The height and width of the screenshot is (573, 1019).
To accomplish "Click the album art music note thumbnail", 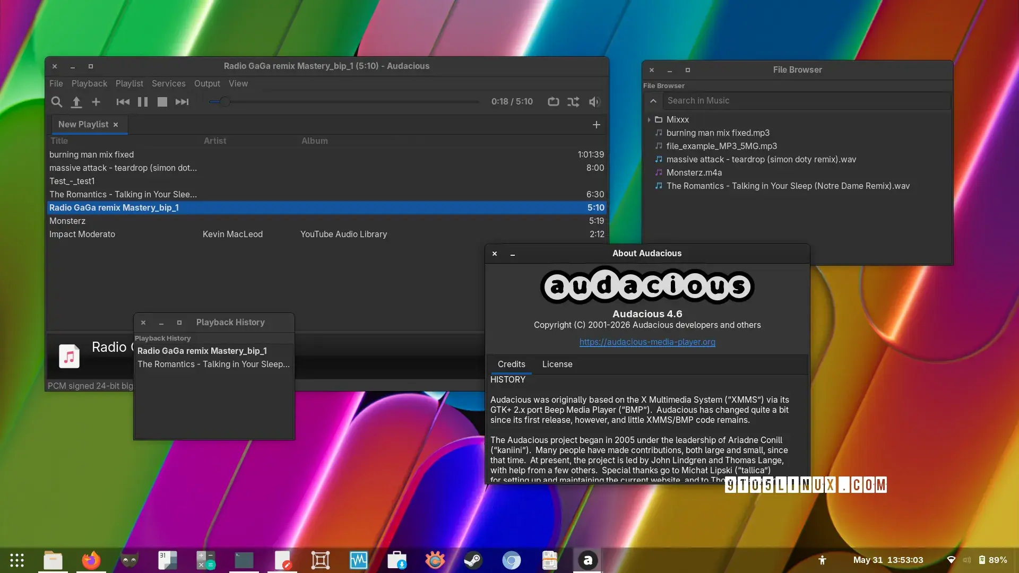I will click(x=69, y=356).
